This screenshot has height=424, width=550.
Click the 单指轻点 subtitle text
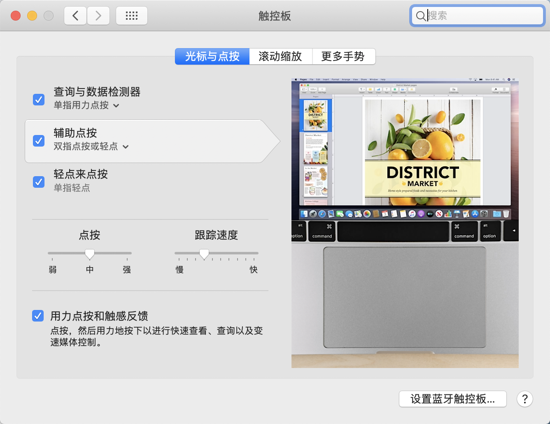[72, 188]
